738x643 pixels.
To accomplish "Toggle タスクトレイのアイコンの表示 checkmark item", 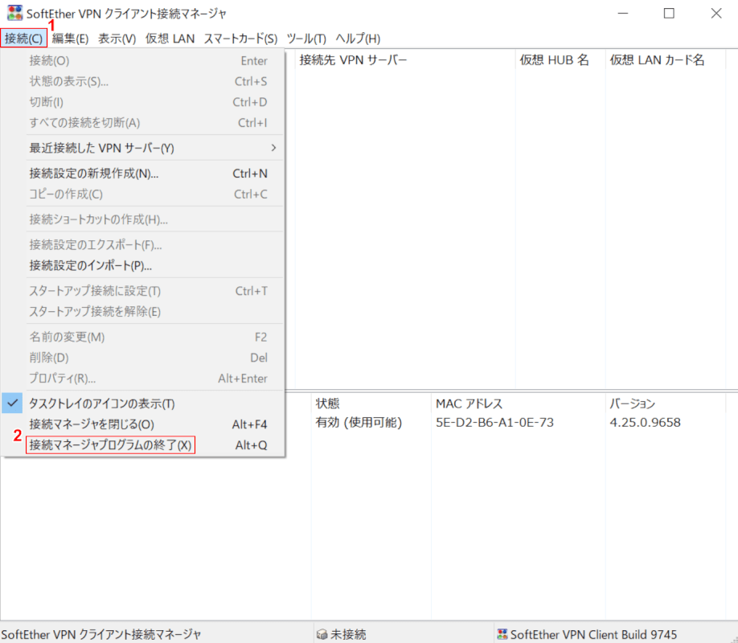I will 102,403.
